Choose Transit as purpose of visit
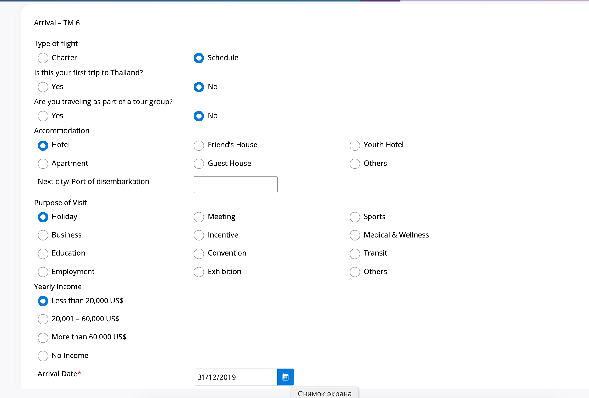This screenshot has height=398, width=589. (355, 253)
